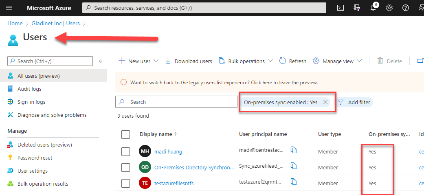Check the testazurefilesntfs row checkbox
The image size is (424, 195).
pyautogui.click(x=126, y=183)
